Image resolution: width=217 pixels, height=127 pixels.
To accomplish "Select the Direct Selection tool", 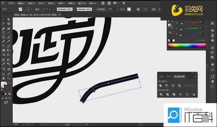I will [x=9, y=20].
